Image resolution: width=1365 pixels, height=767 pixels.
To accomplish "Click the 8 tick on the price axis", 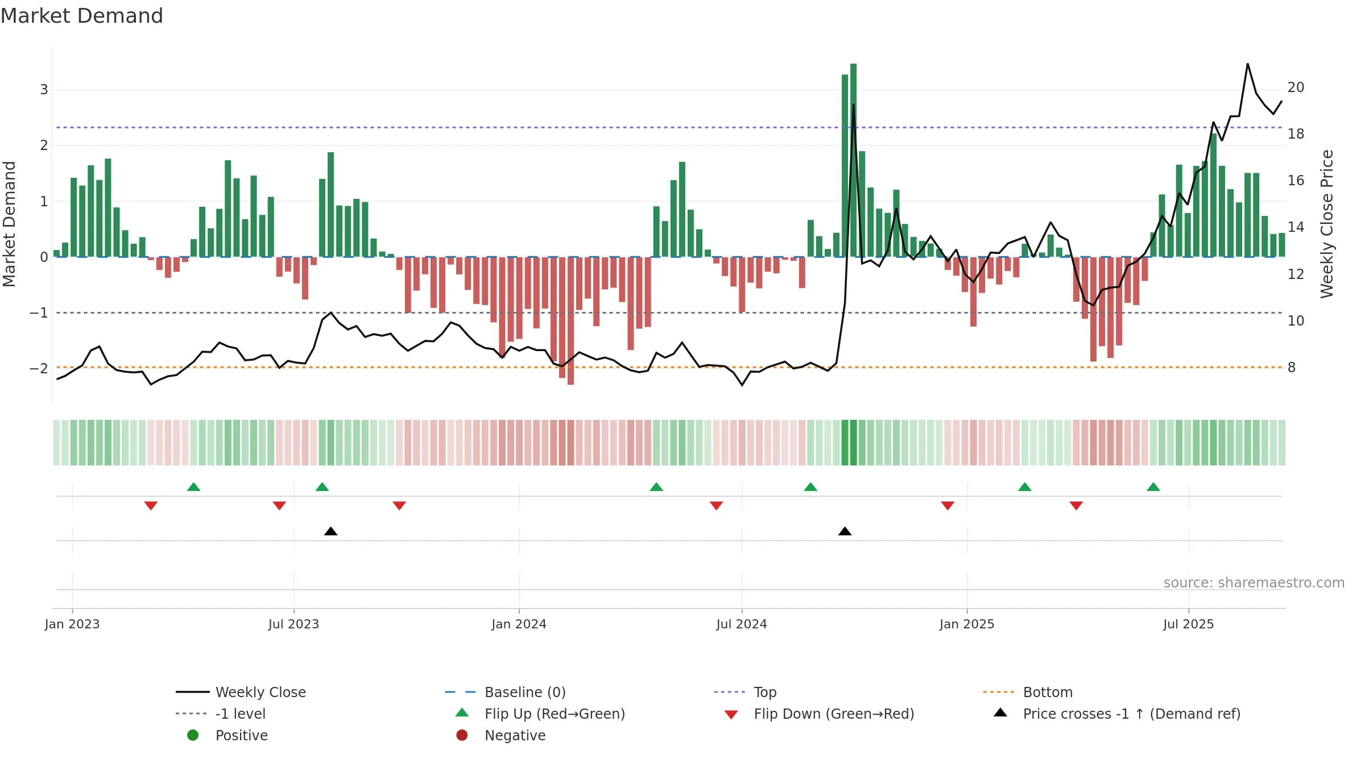I will click(x=1292, y=368).
